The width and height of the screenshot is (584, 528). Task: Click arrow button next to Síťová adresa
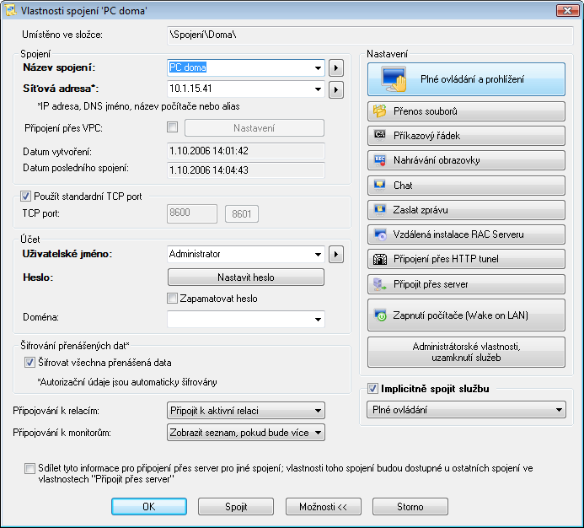(336, 90)
